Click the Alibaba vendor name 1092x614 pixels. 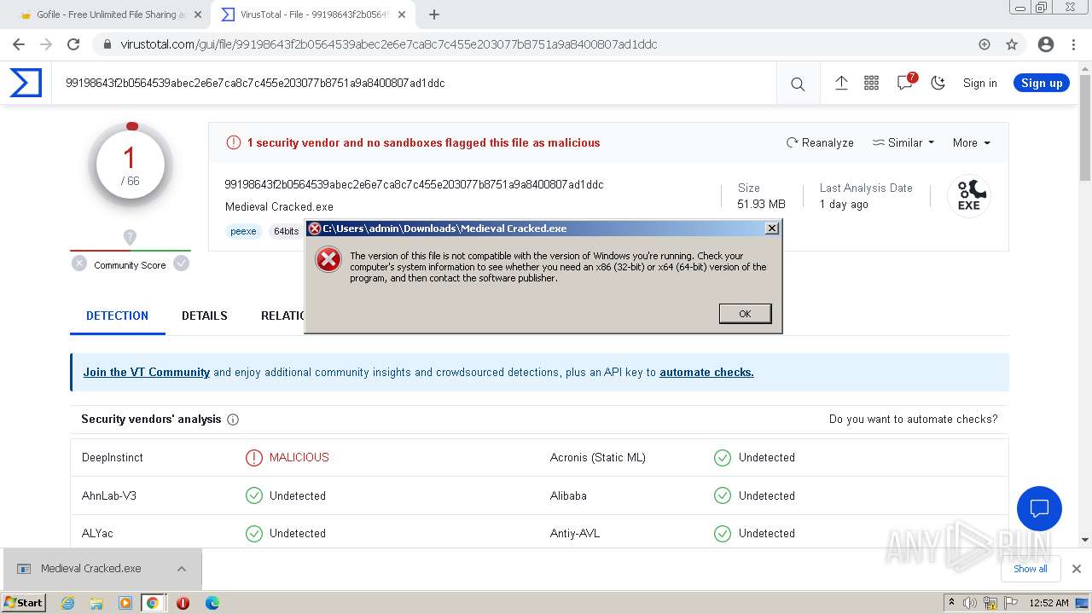click(x=568, y=495)
